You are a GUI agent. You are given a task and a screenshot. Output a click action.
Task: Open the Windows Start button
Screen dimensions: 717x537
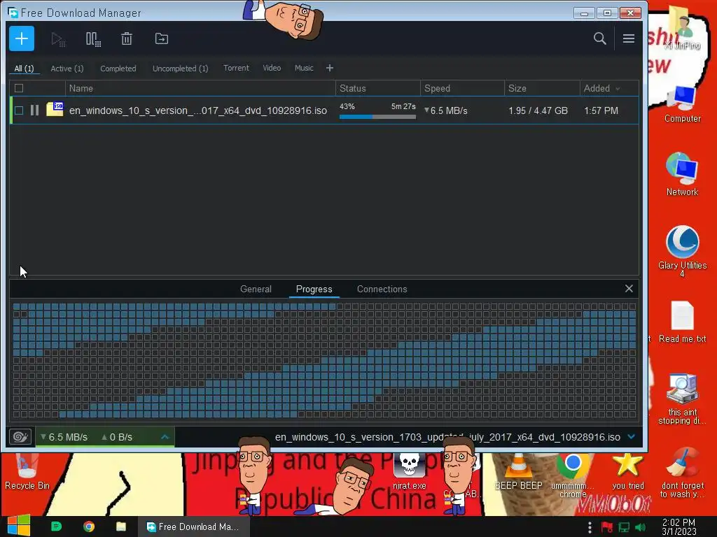(19, 526)
